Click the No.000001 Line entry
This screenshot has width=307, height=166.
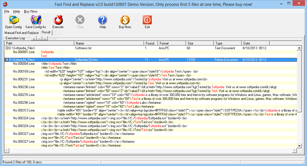pyautogui.click(x=24, y=52)
